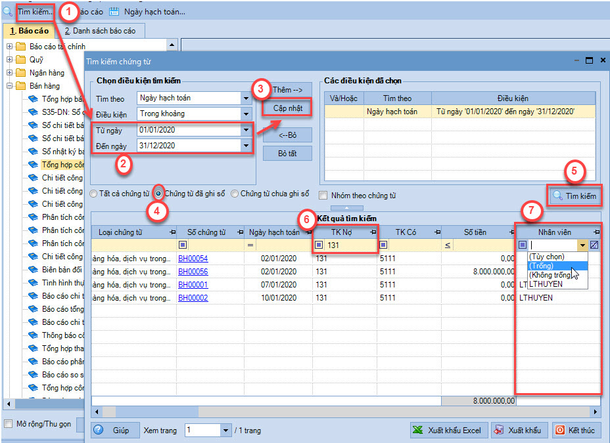Screen dimensions: 610x443
Task: Click the Số chứng từ filter operator icon
Action: click(x=183, y=245)
